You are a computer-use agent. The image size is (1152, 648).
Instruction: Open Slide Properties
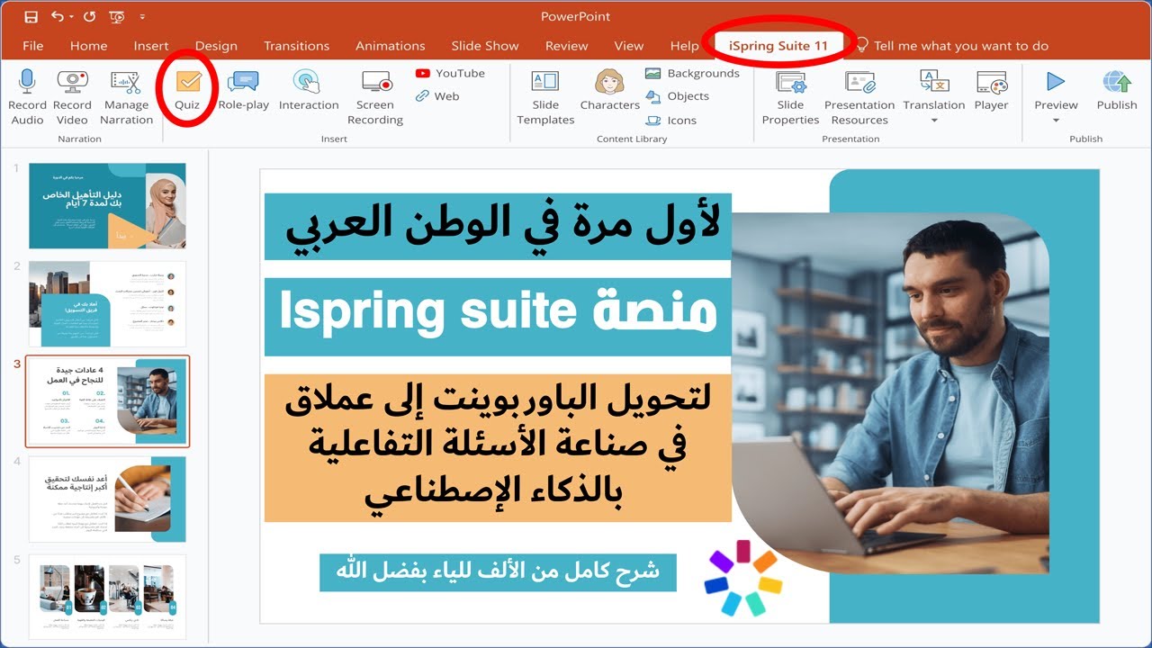click(x=790, y=97)
